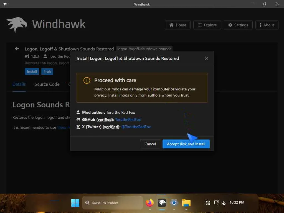Open @ToruTheRedFox Twitter link
284x213 pixels.
click(136, 127)
